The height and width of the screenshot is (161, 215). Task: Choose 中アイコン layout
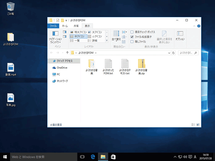pos(78,36)
